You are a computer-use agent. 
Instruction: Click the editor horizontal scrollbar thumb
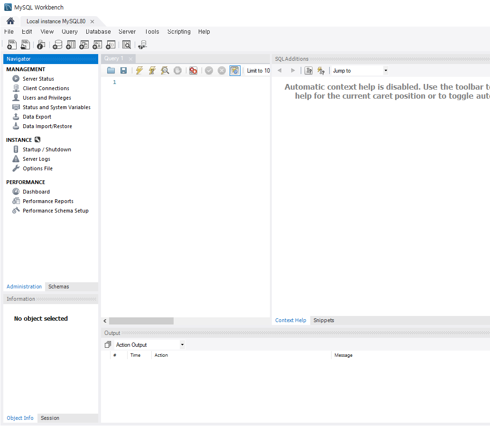(x=141, y=321)
